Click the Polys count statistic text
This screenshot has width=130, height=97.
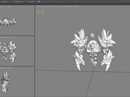(x=40, y=12)
